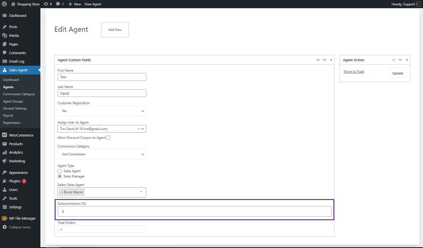Click the Comments icon in sidebar
The height and width of the screenshot is (248, 423).
coord(4,53)
